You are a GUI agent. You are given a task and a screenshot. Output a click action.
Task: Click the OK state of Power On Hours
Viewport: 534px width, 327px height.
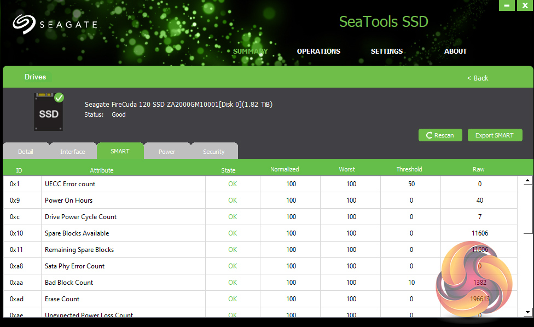[233, 200]
